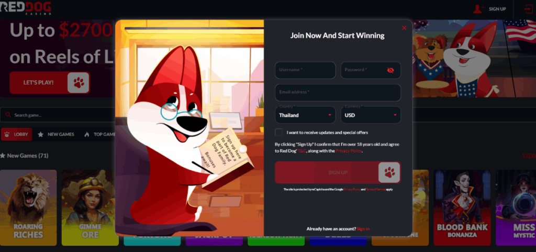Click the star icon beside New Games tab
The width and height of the screenshot is (536, 252).
coord(40,135)
